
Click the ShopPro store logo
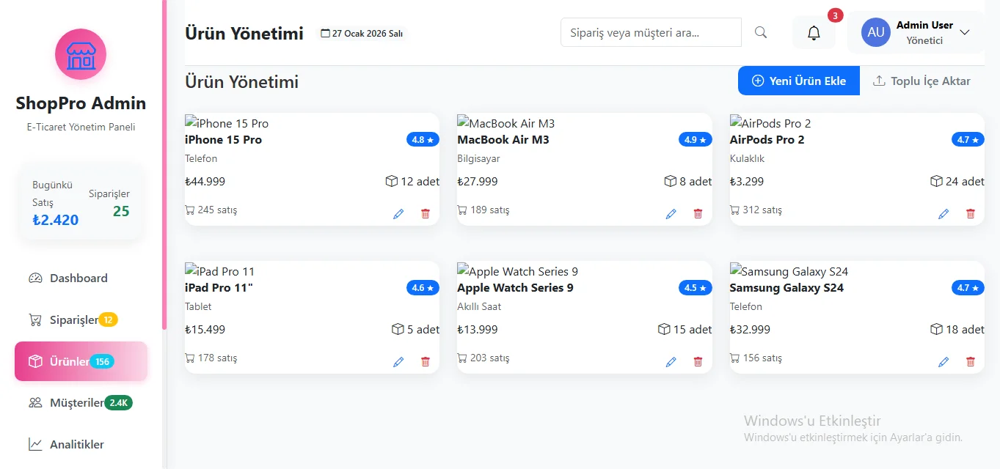[x=81, y=54]
